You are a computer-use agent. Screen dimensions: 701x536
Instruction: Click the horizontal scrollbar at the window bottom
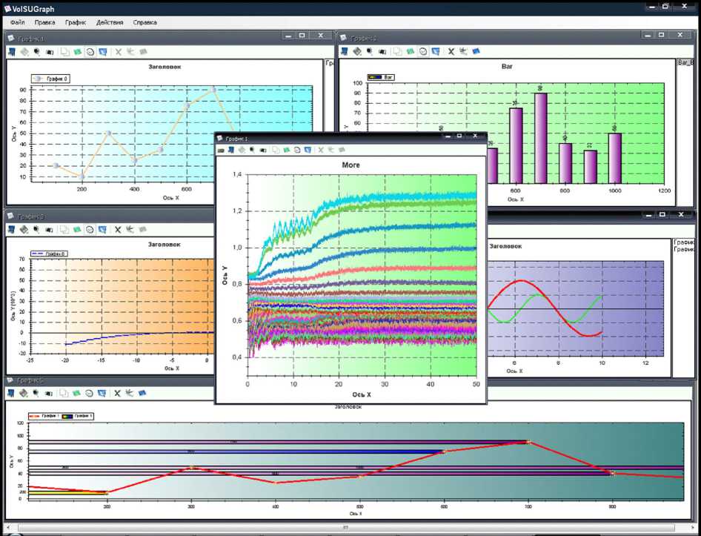point(345,529)
